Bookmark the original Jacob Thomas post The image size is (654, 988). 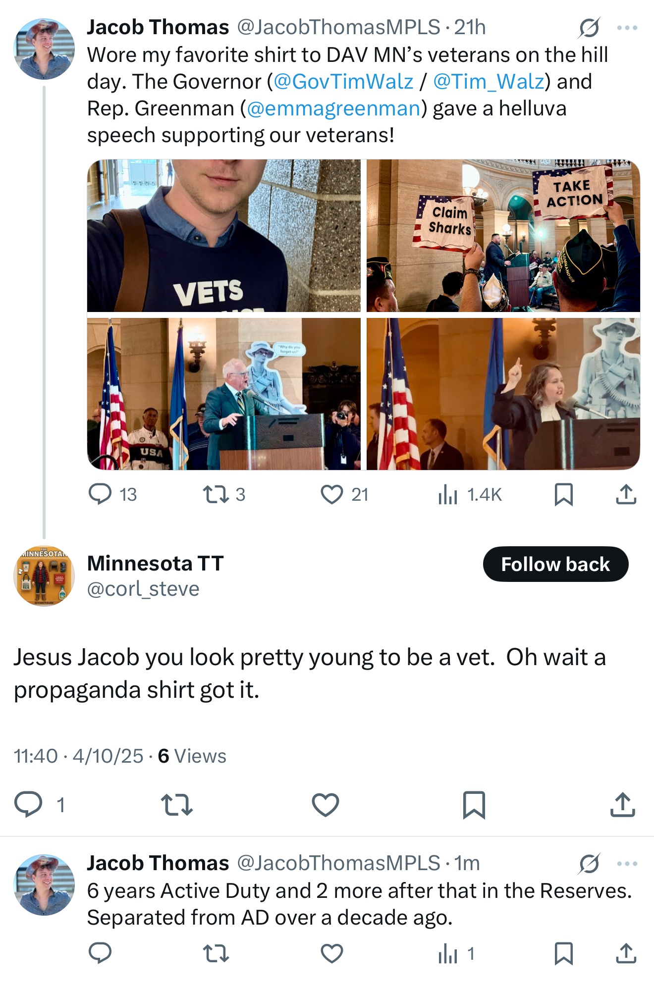click(563, 494)
